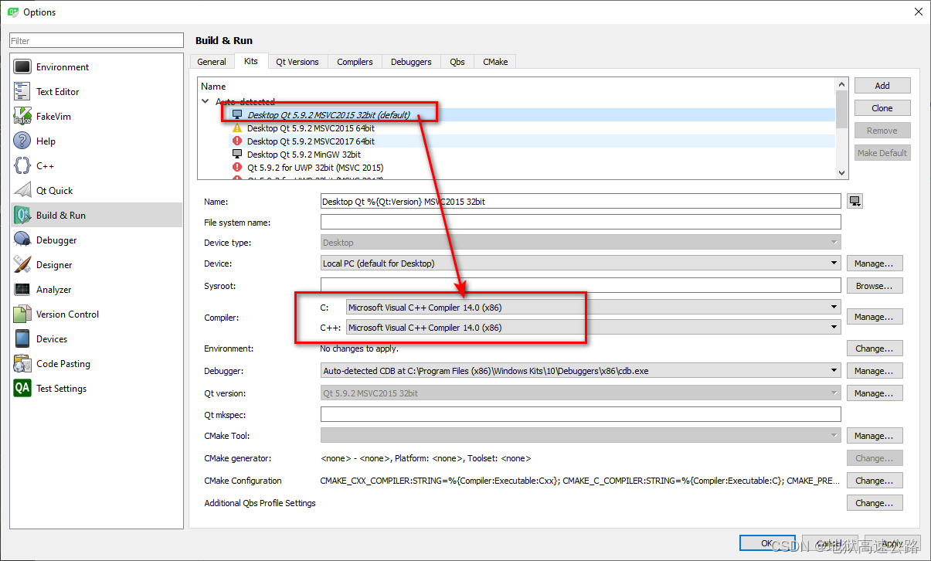
Task: Focus the kit Name input field
Action: (580, 201)
